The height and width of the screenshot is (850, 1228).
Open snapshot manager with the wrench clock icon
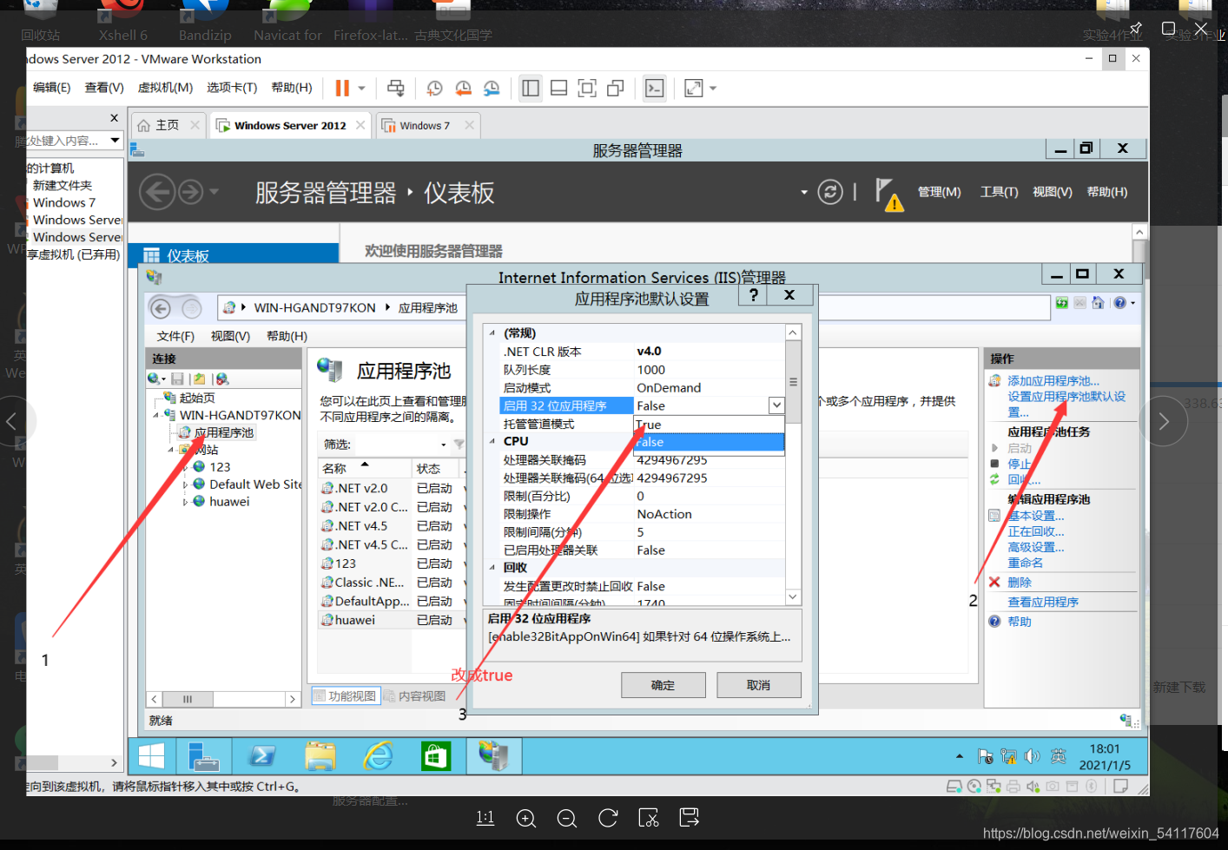click(492, 88)
